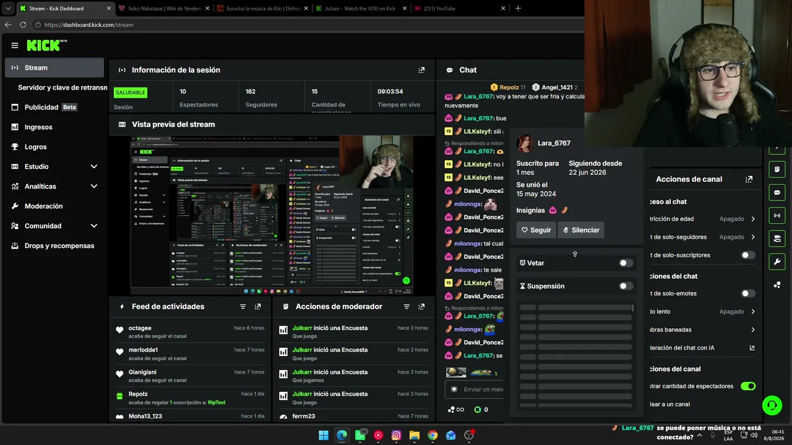Screen dimensions: 792x445
Task: Pop out the Acciones de canal panel
Action: [749, 179]
